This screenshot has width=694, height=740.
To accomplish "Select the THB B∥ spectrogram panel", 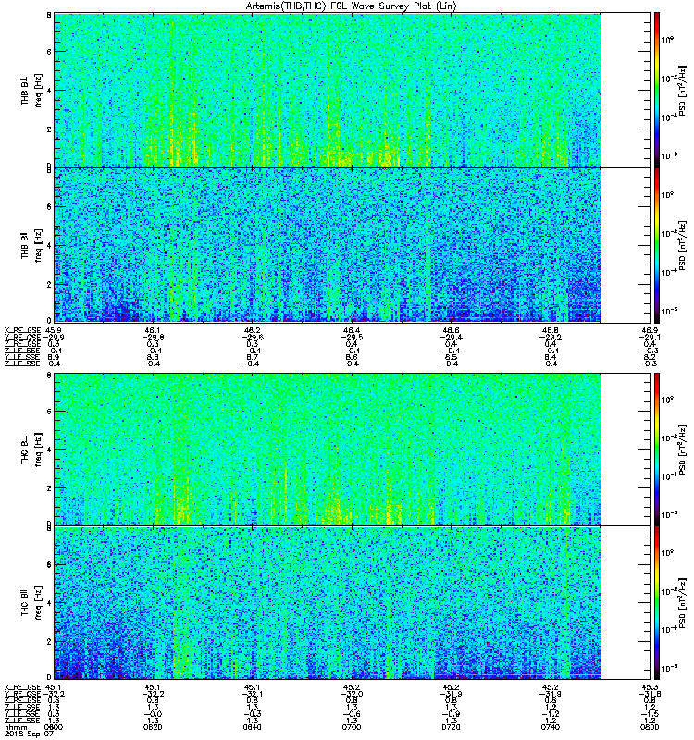I will (353, 245).
